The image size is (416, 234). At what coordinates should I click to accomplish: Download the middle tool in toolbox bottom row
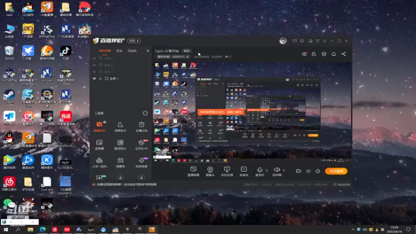point(120,177)
